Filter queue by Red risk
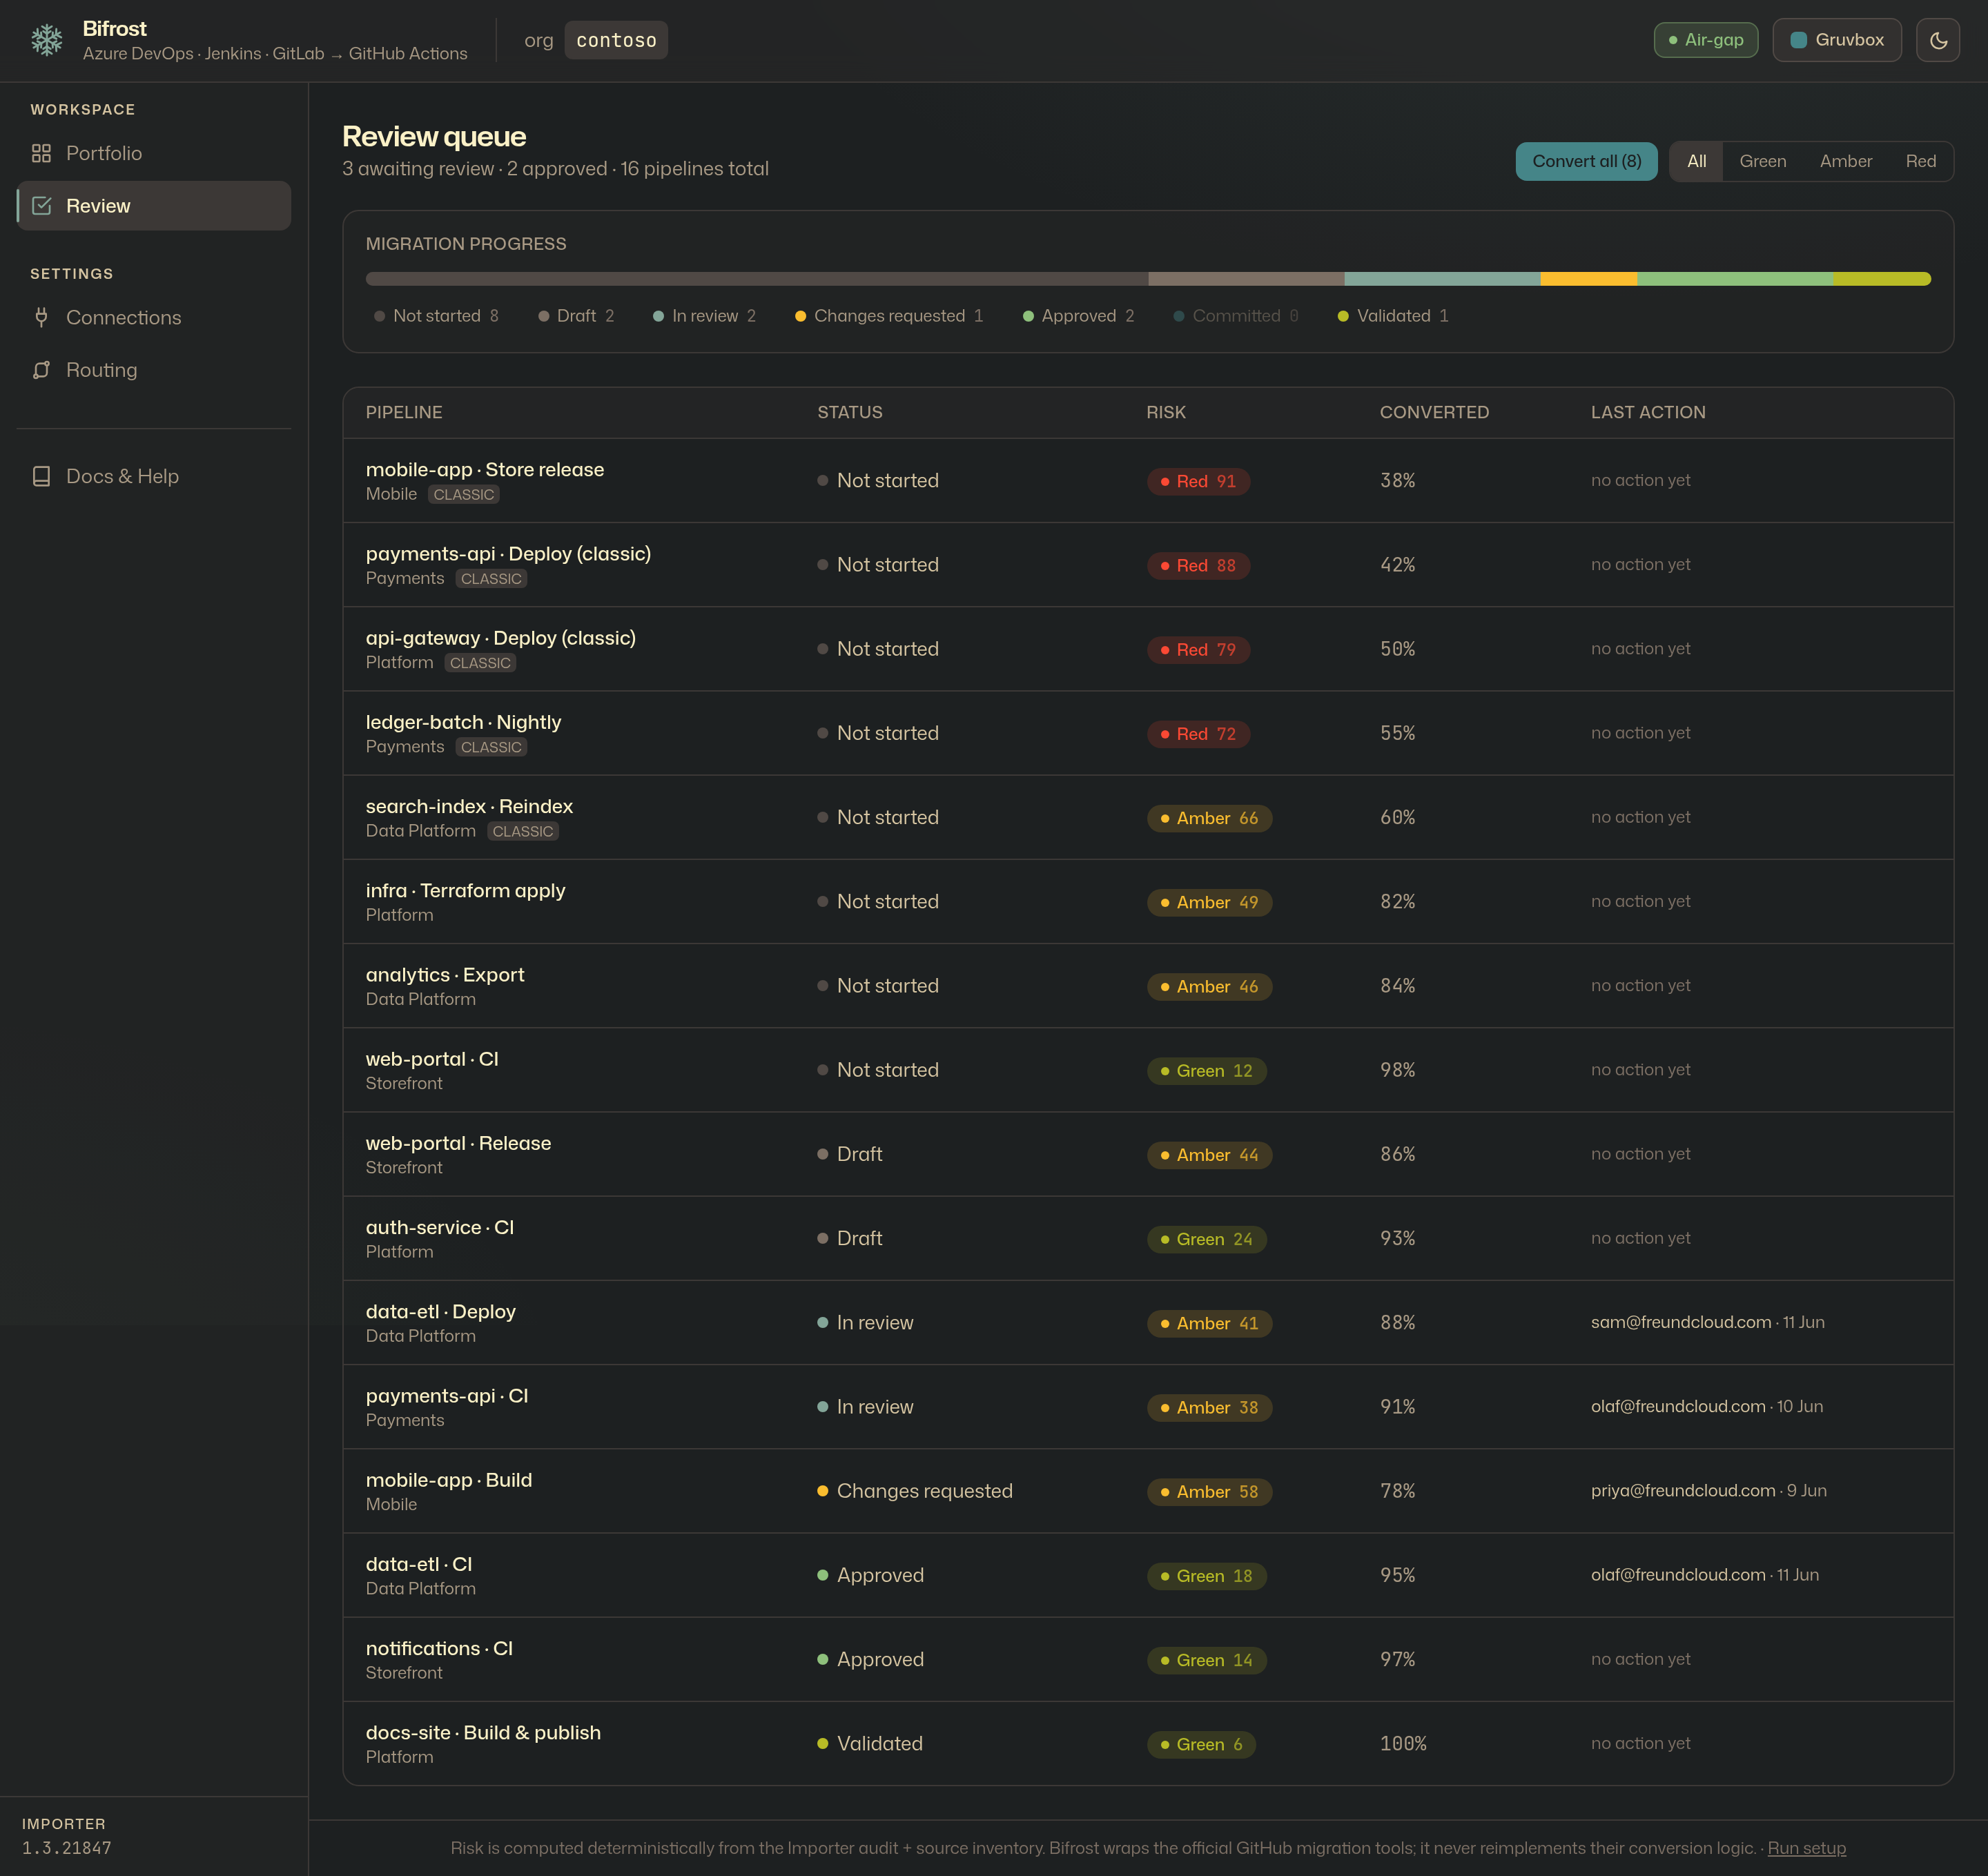The image size is (1988, 1876). click(x=1920, y=161)
